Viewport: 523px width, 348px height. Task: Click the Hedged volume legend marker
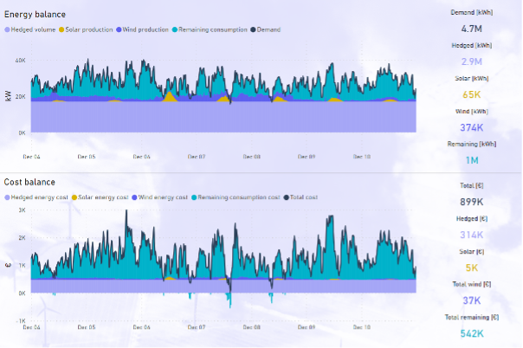coord(8,29)
